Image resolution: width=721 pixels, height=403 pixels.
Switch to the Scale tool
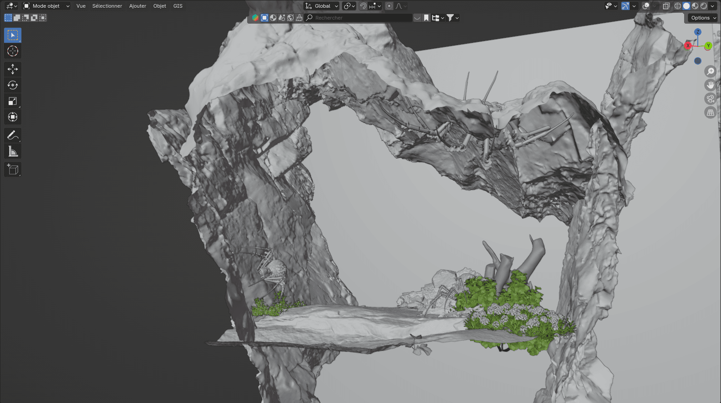(x=13, y=101)
